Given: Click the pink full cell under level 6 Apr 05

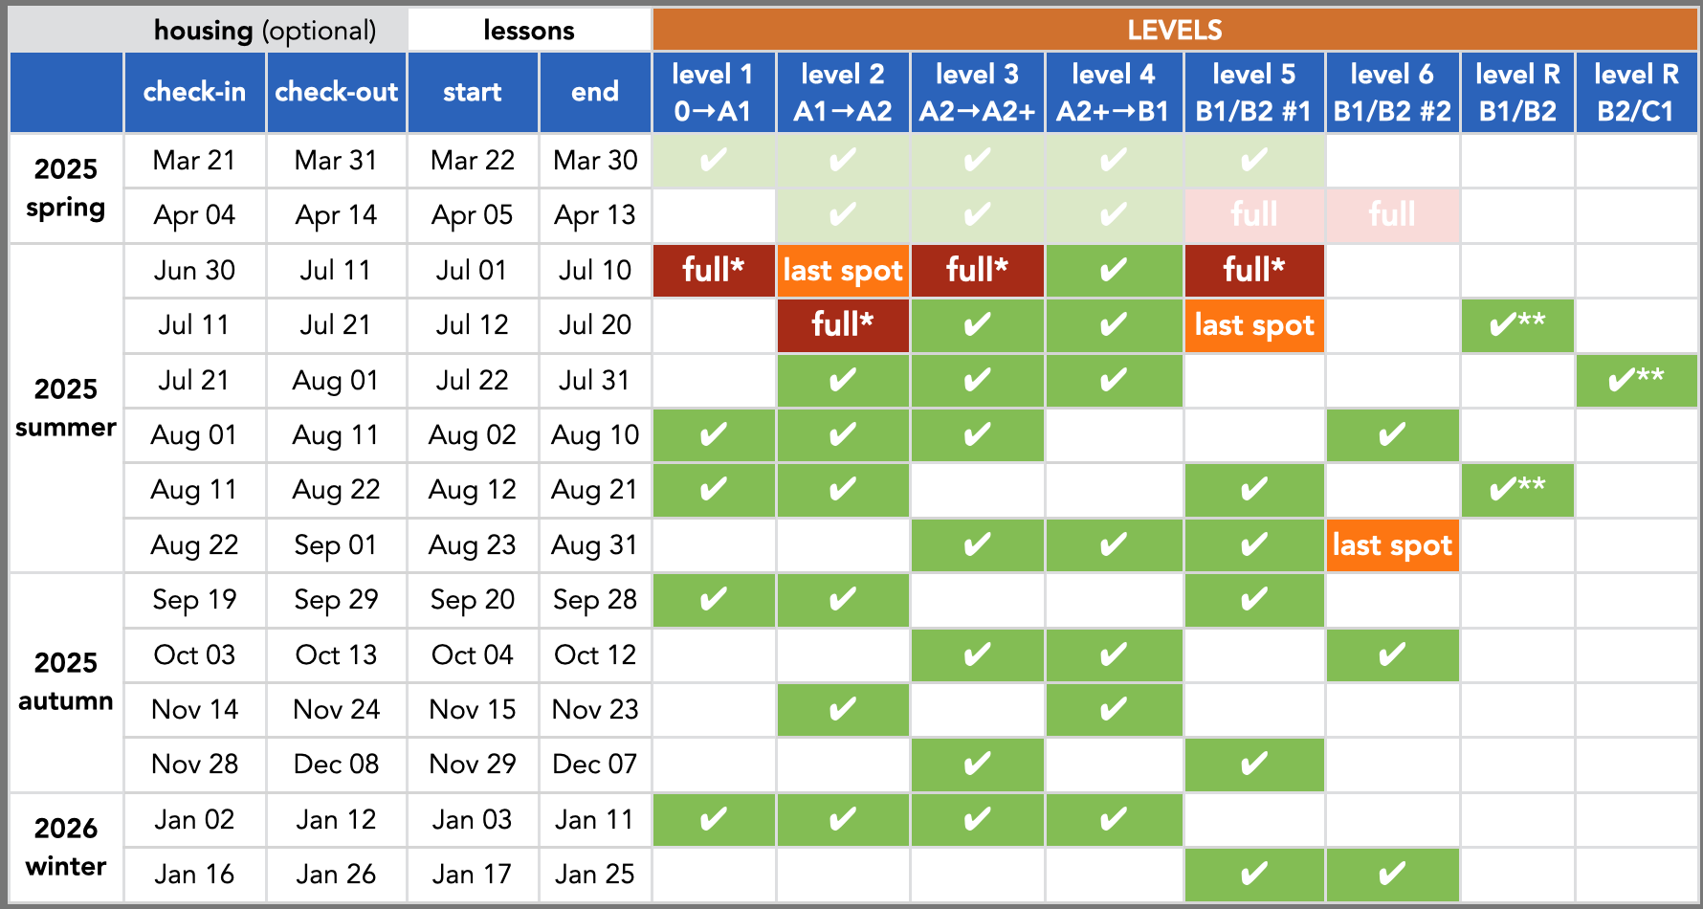Looking at the screenshot, I should click(x=1392, y=214).
